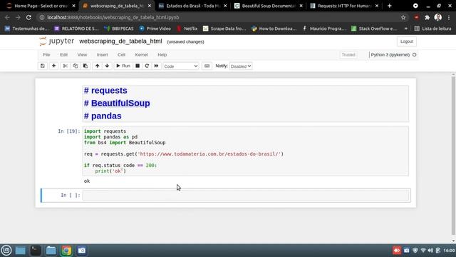
Task: Click the # pandas heading line
Action: pos(103,116)
